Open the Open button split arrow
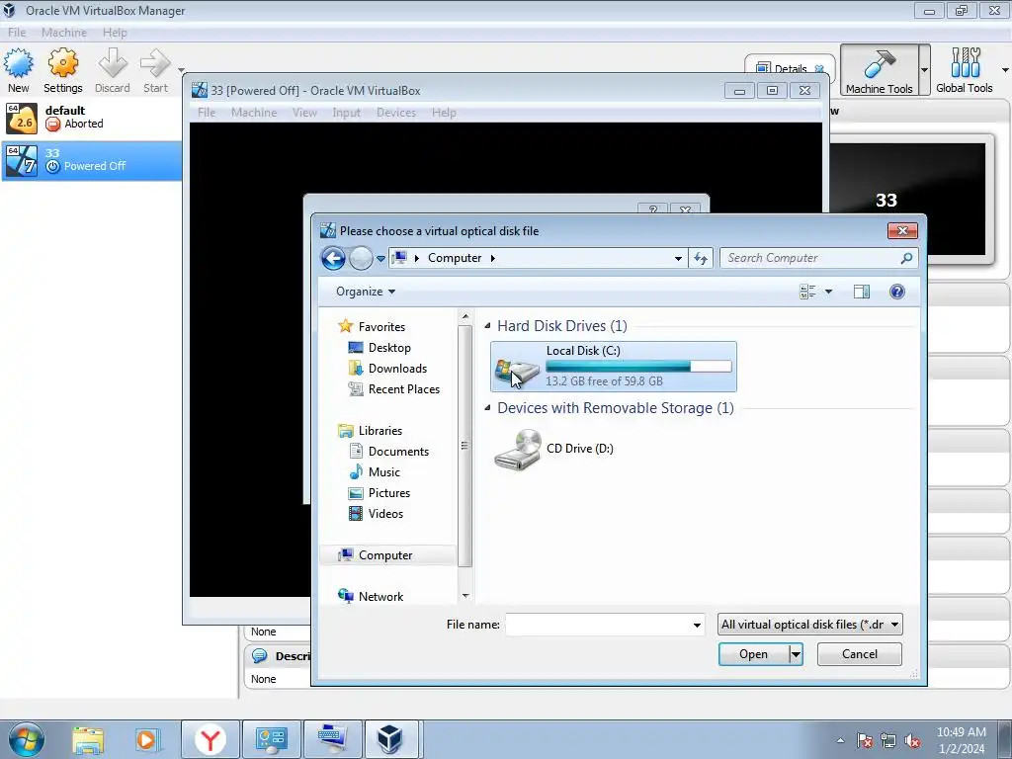This screenshot has width=1012, height=759. (x=796, y=654)
